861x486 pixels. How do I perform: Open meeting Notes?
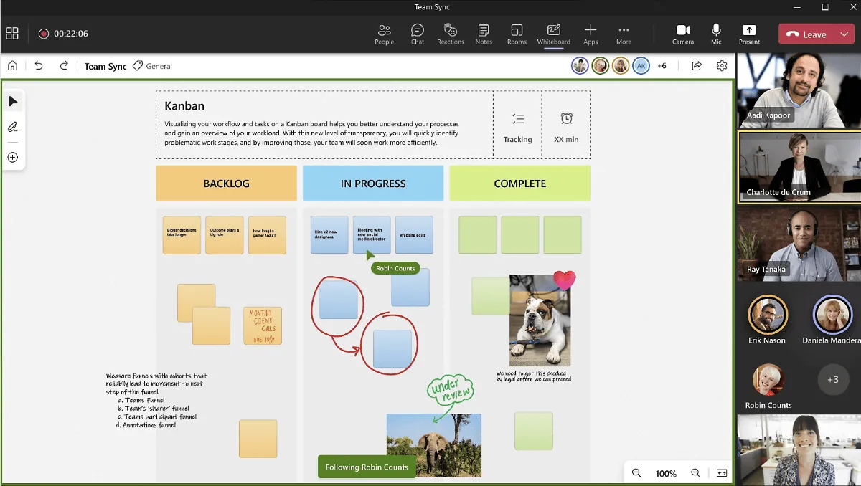[484, 34]
